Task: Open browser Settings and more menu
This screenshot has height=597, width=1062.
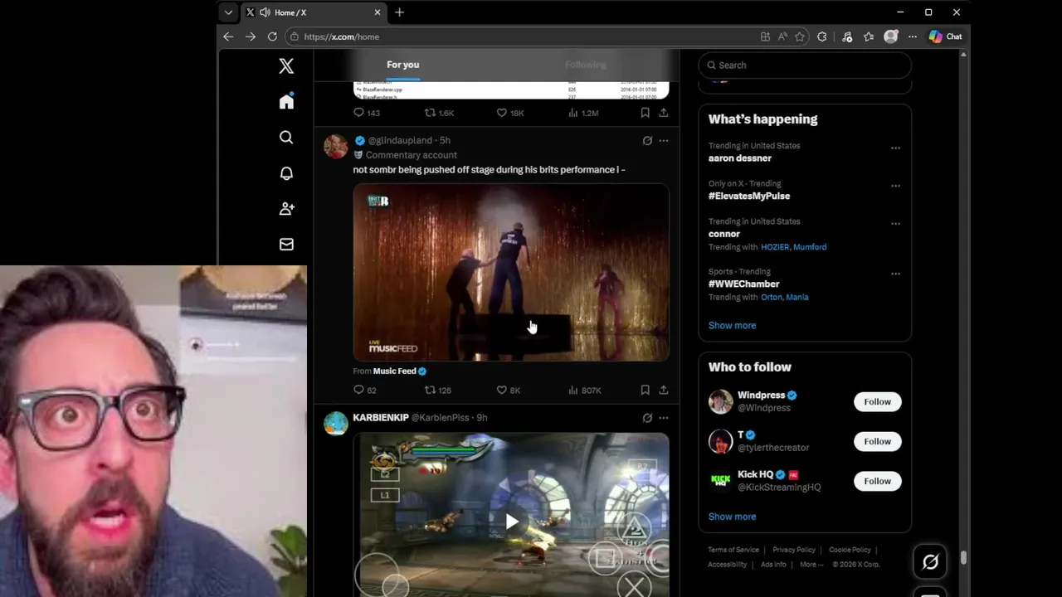Action: click(x=912, y=36)
